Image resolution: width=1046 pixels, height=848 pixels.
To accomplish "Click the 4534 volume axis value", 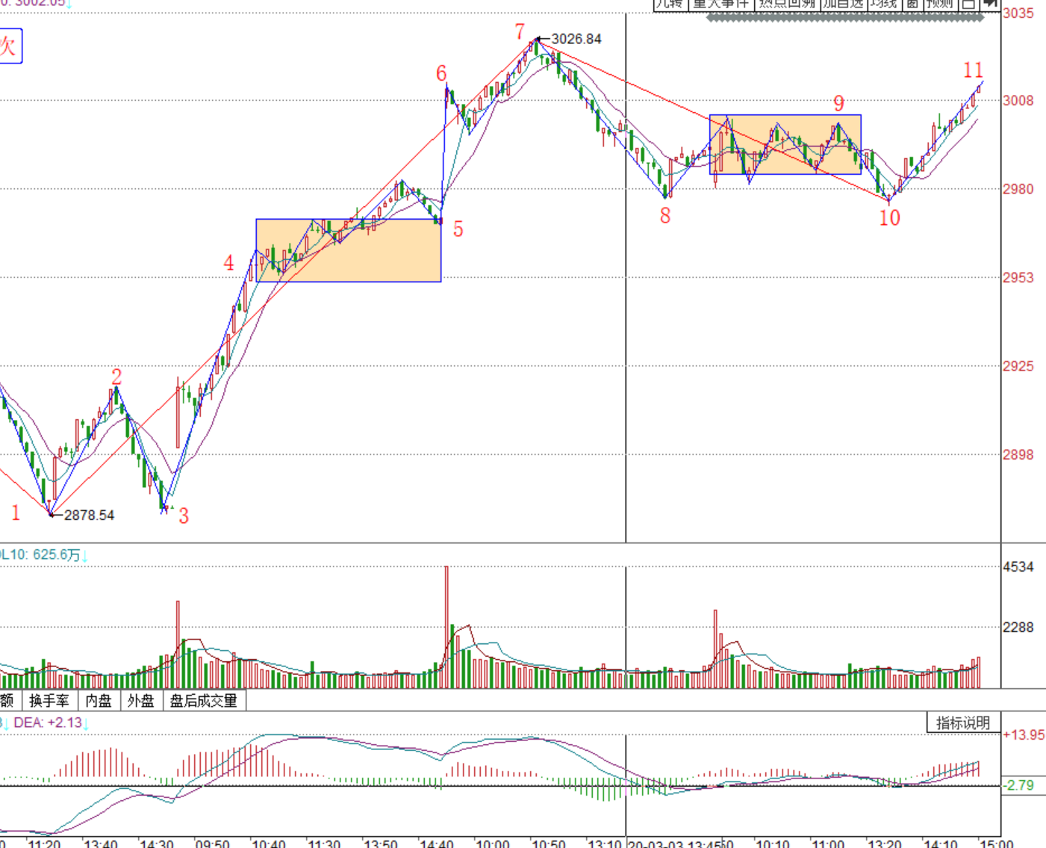I will click(1018, 566).
